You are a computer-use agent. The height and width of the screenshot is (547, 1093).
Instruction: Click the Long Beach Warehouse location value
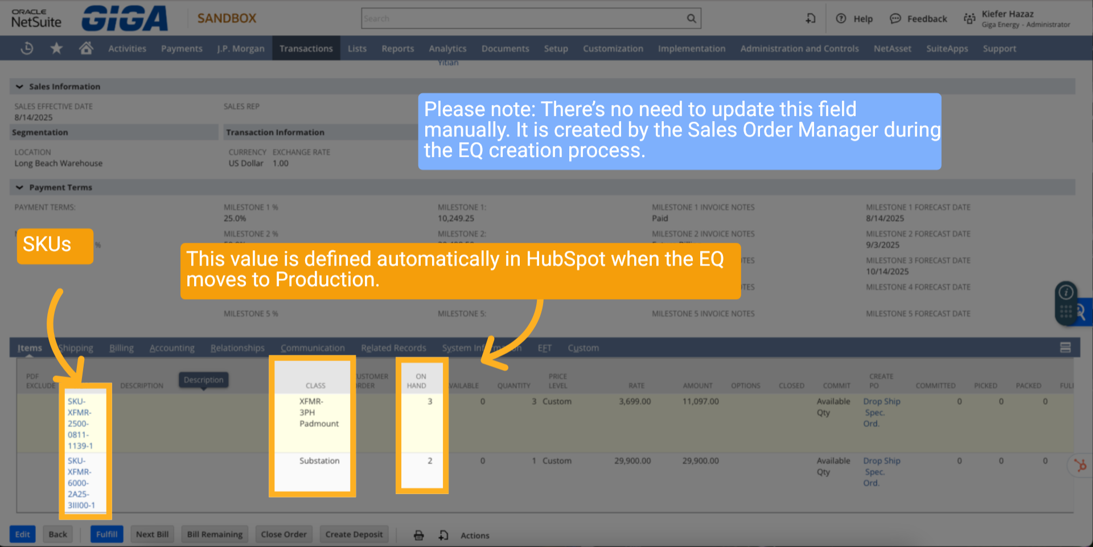coord(59,163)
